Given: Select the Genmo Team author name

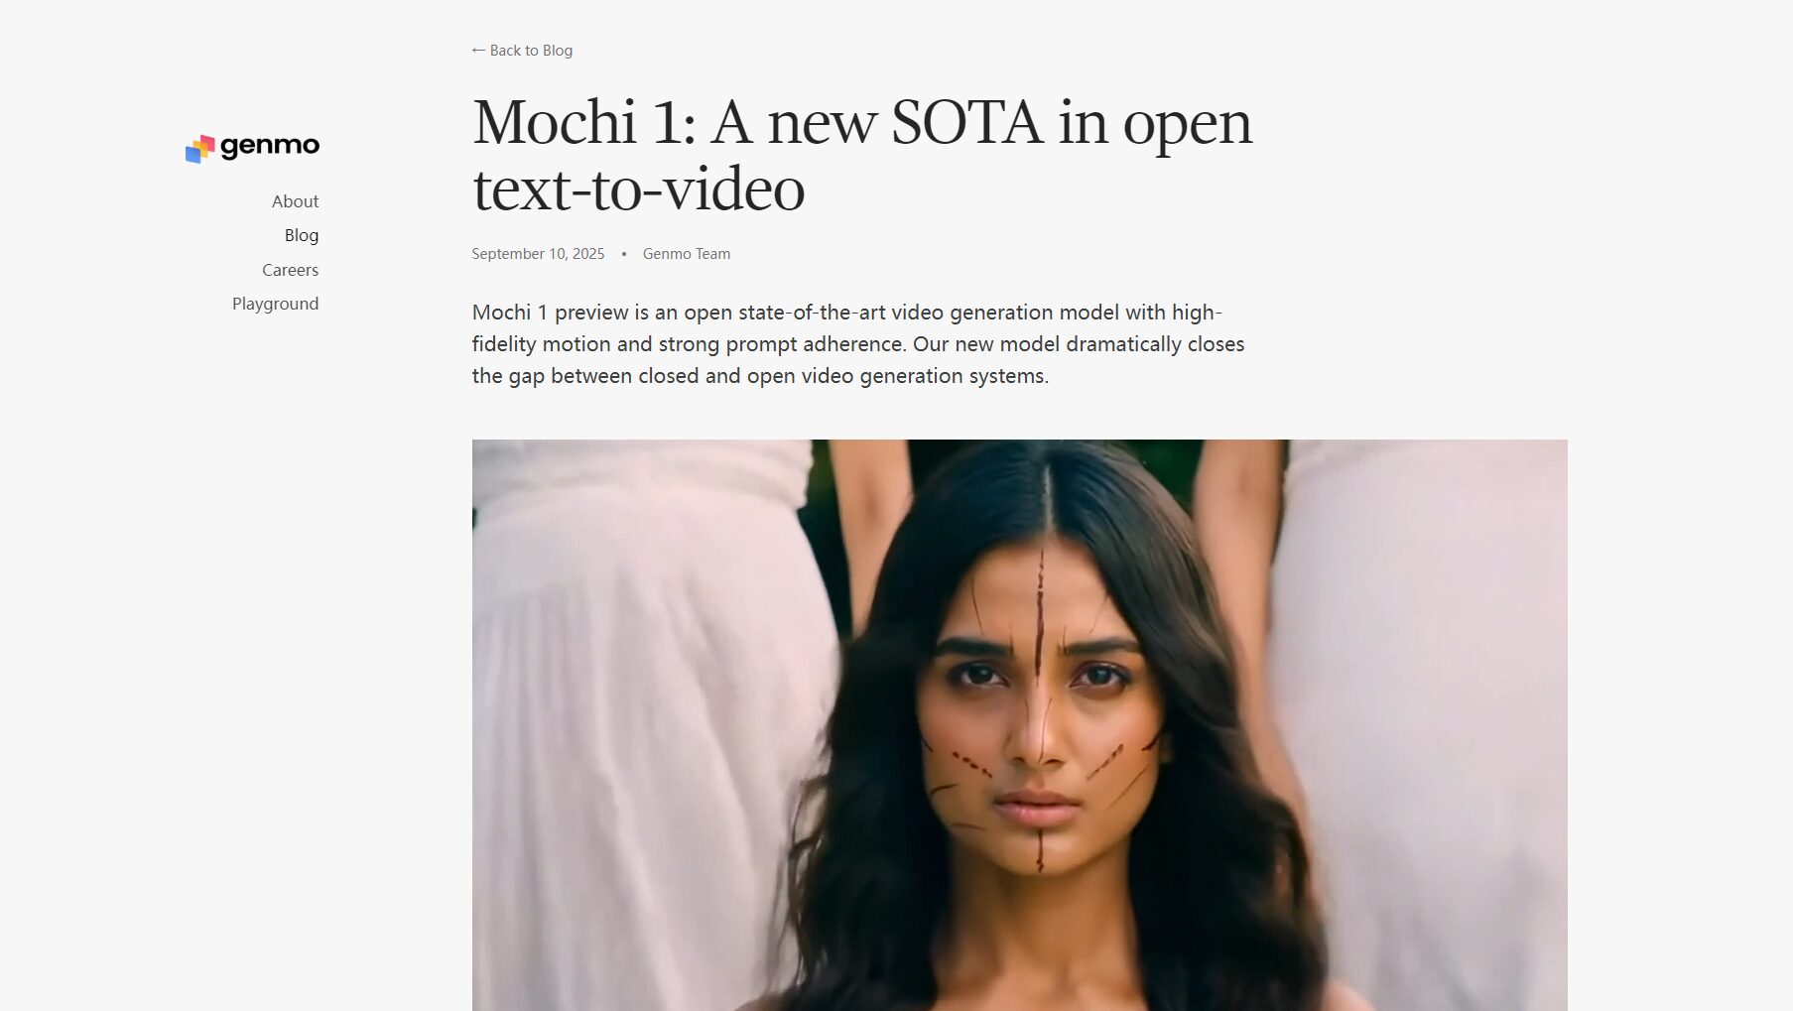Looking at the screenshot, I should [687, 254].
